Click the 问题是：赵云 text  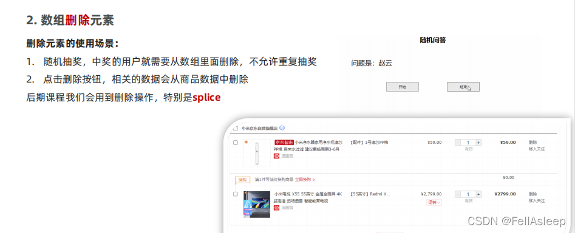(372, 63)
